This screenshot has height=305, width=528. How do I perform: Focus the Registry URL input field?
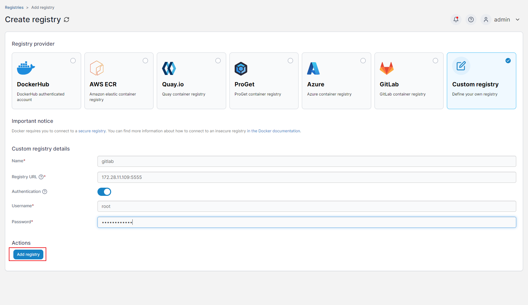click(307, 177)
